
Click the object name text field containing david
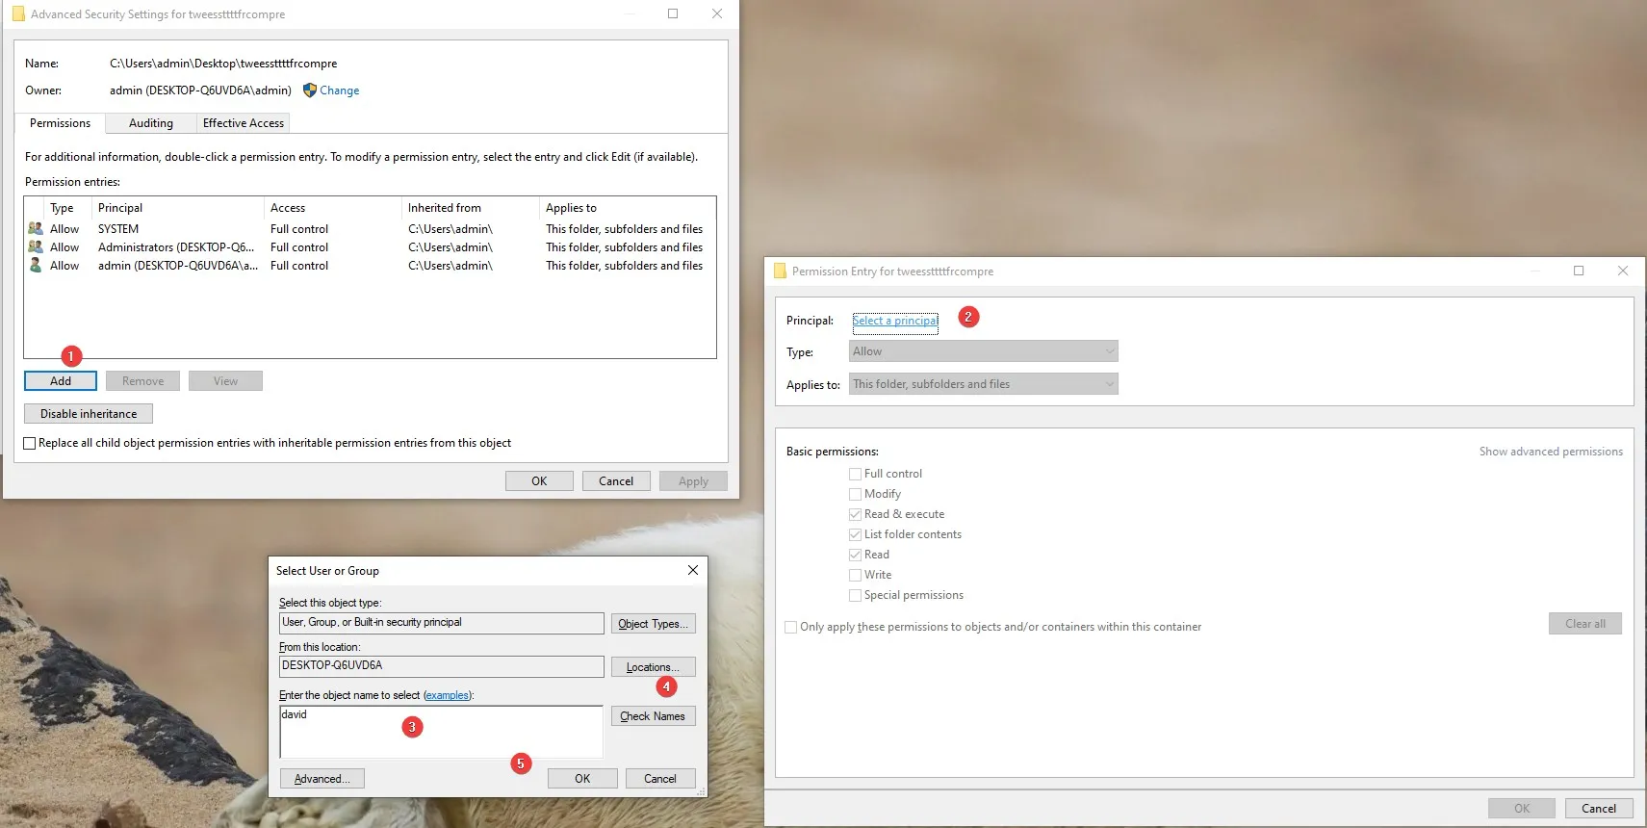[441, 732]
